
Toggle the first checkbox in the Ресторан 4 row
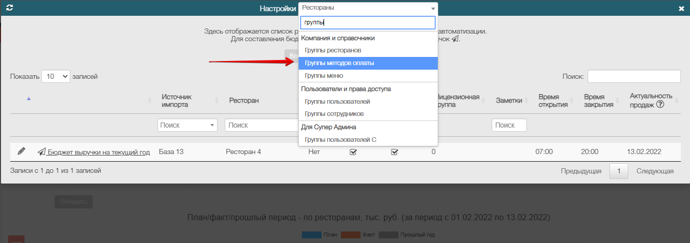[x=353, y=151]
